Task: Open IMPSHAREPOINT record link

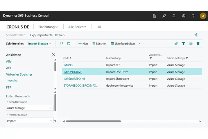Action: tap(74, 79)
